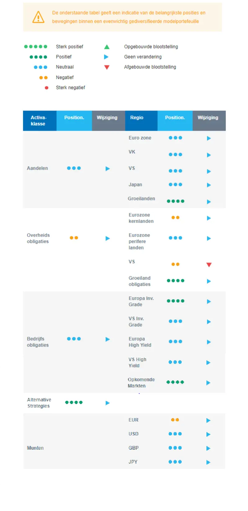Click the five green dots for Sterk positief
Image resolution: width=248 pixels, height=511 pixels.
pyautogui.click(x=36, y=47)
